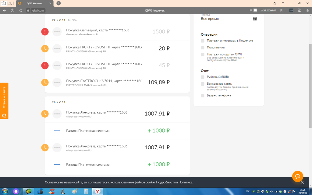Switch to QIWI Кошелек browser tab

pyautogui.click(x=35, y=3)
